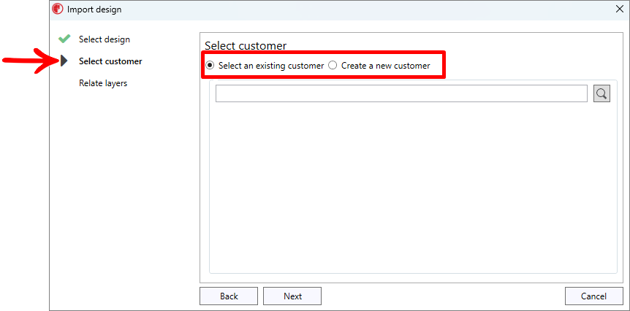
Task: Go to the Select design wizard step
Action: pyautogui.click(x=105, y=39)
